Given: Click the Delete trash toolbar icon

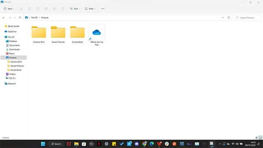Looking at the screenshot, I should [62, 9].
